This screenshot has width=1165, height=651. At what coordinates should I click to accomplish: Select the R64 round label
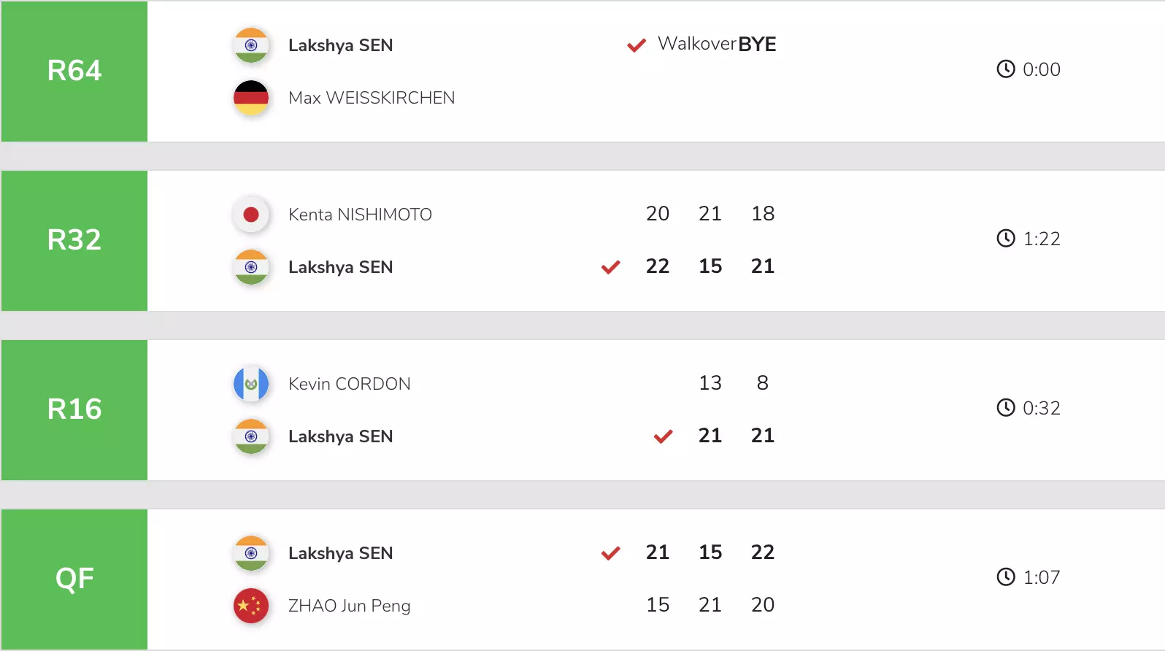(x=74, y=71)
